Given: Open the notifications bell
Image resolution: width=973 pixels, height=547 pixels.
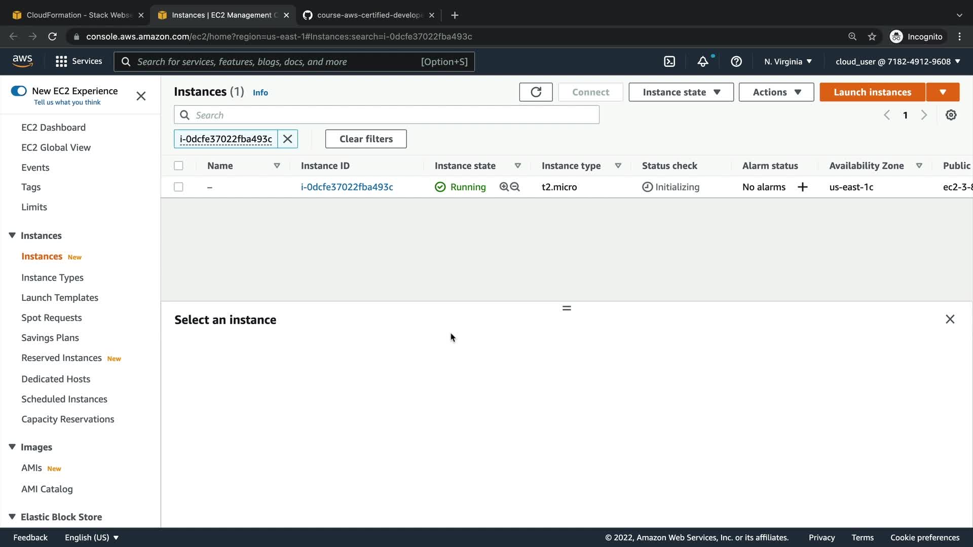Looking at the screenshot, I should click(703, 61).
